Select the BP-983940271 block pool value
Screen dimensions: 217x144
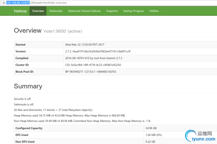(91, 72)
